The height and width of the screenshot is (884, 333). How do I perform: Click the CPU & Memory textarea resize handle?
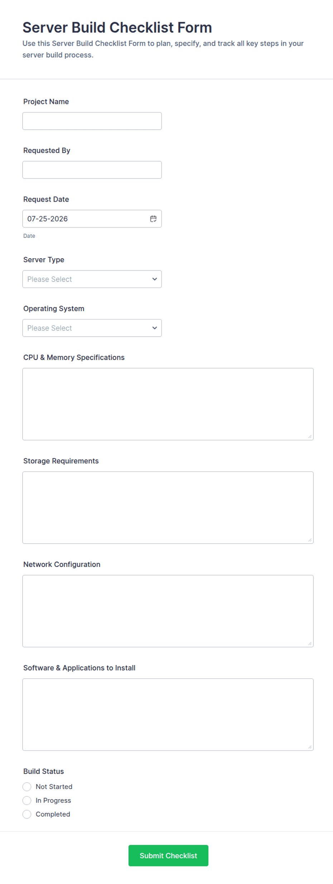310,436
